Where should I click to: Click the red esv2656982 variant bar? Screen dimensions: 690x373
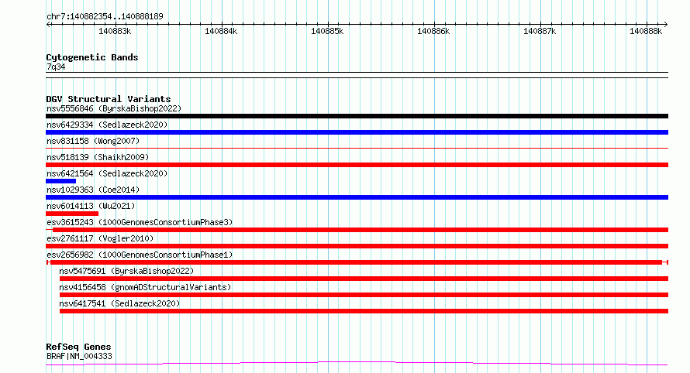[x=357, y=262]
